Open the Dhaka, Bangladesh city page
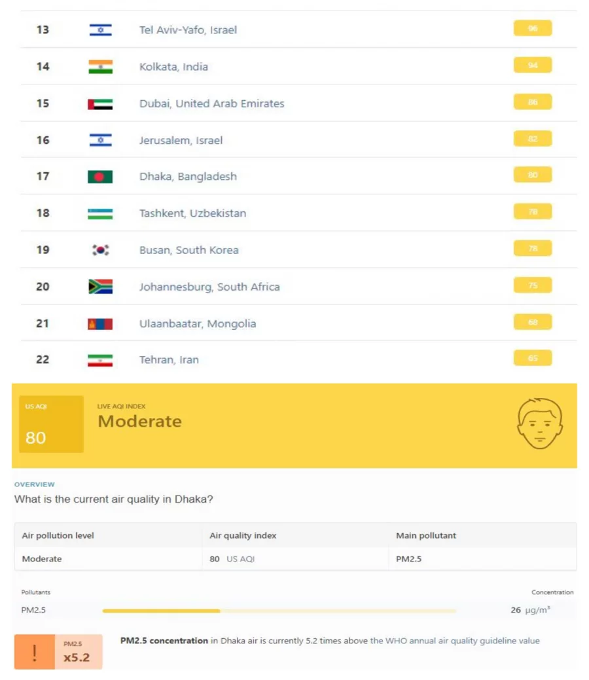 pyautogui.click(x=188, y=176)
